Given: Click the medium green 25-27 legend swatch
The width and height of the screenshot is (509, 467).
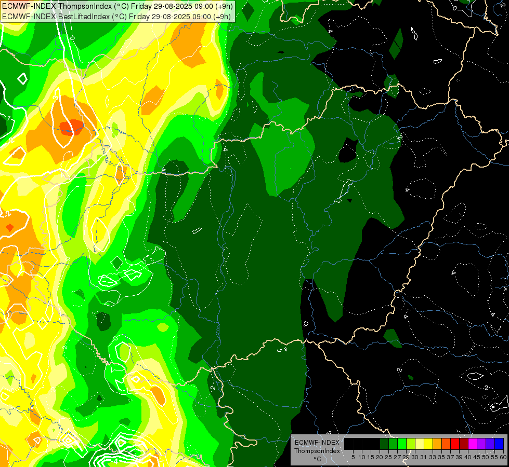Looking at the screenshot, I should tap(393, 444).
